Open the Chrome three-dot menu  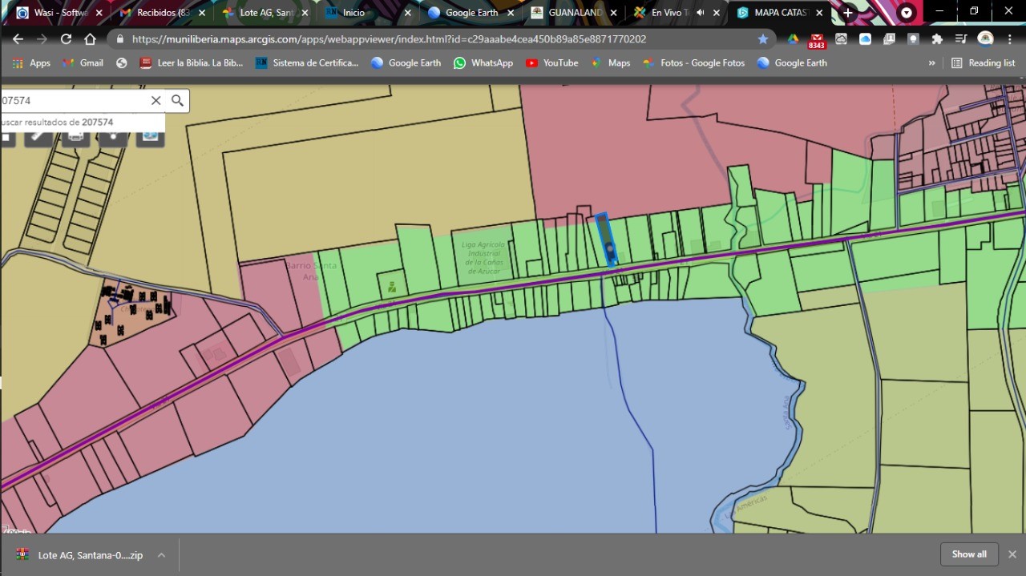pyautogui.click(x=1008, y=38)
